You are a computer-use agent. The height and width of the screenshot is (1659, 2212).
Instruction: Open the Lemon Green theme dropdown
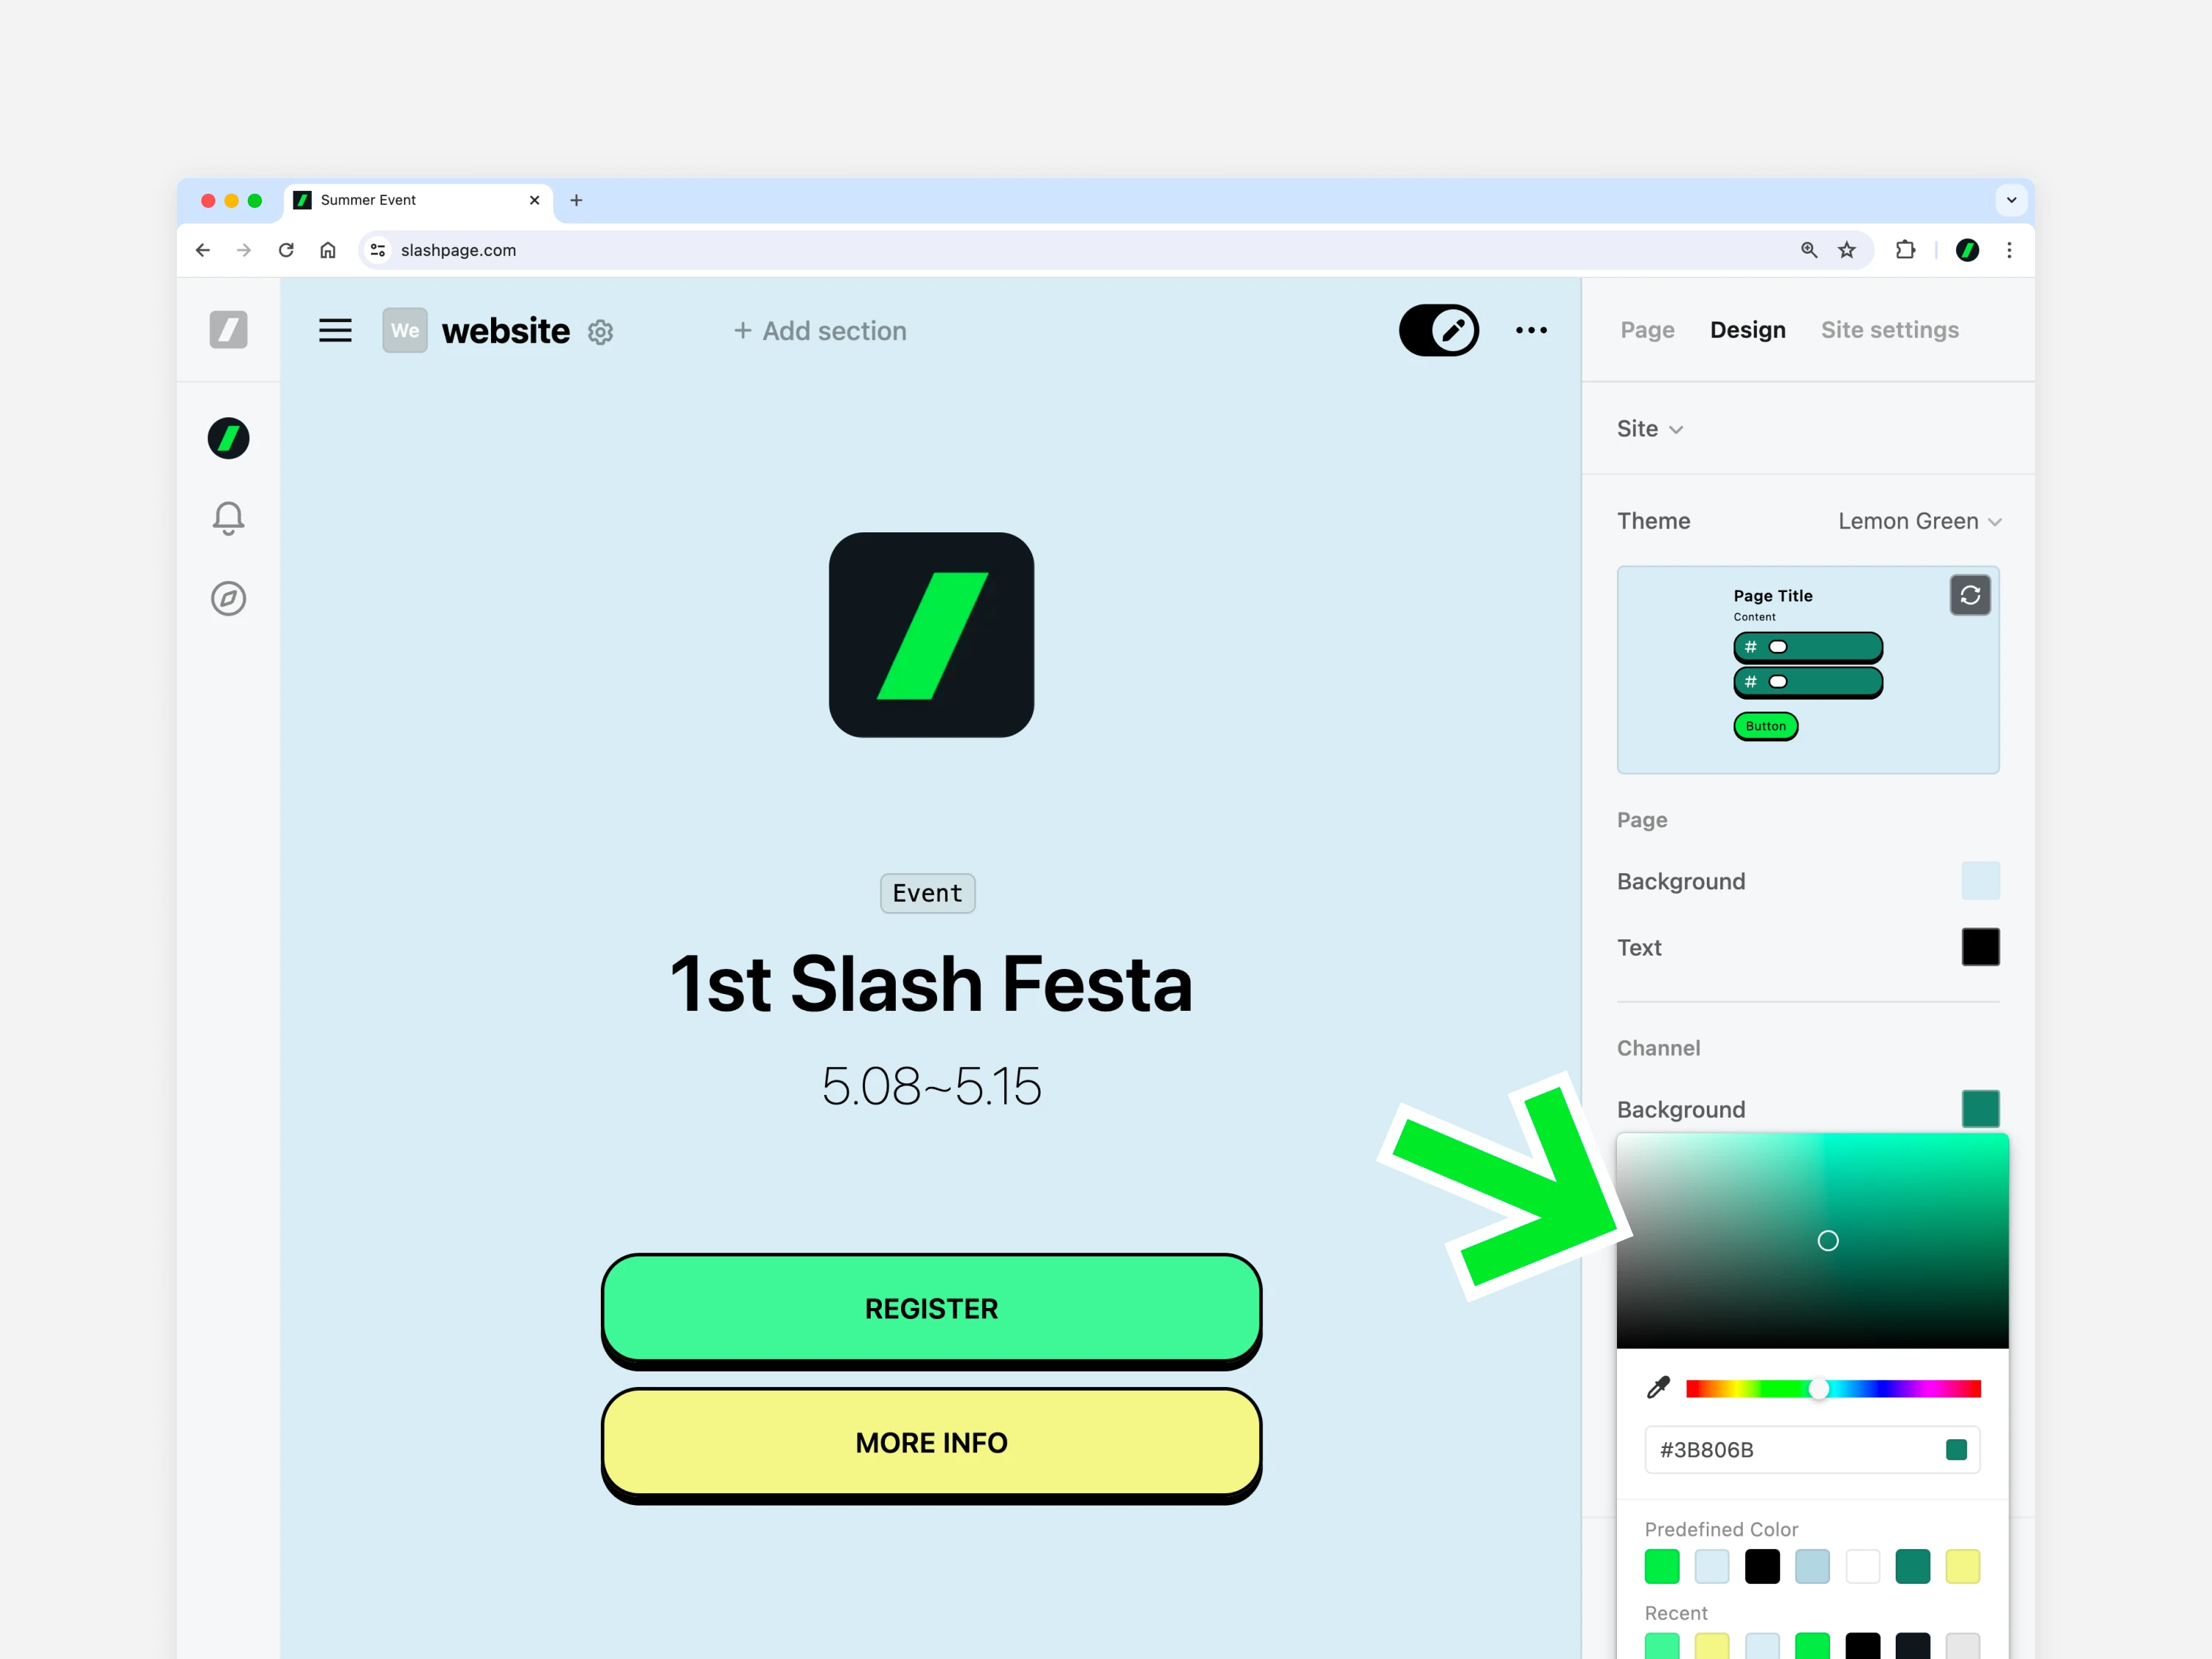pos(1918,521)
